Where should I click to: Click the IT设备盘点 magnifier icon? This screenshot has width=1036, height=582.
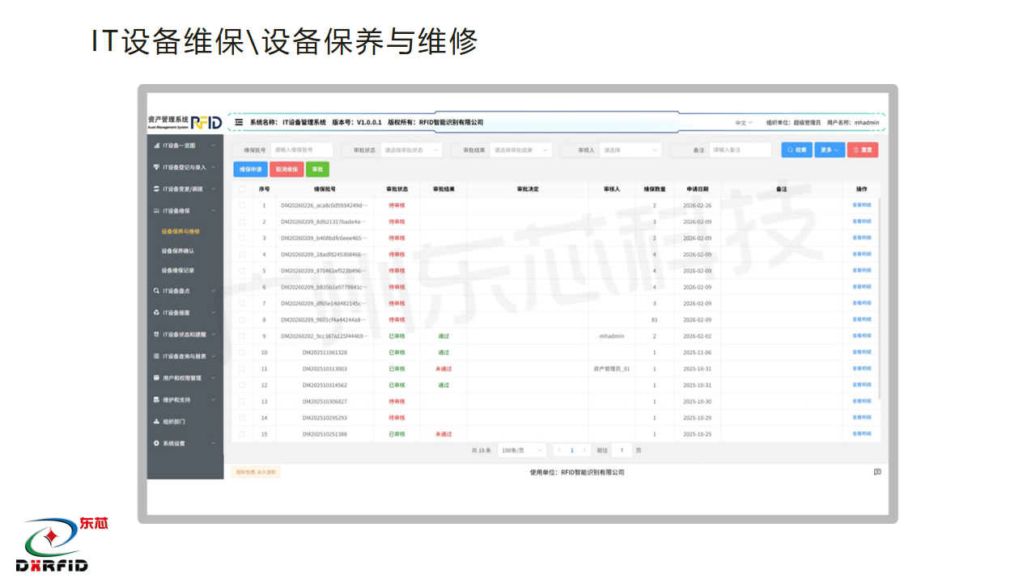click(x=156, y=291)
